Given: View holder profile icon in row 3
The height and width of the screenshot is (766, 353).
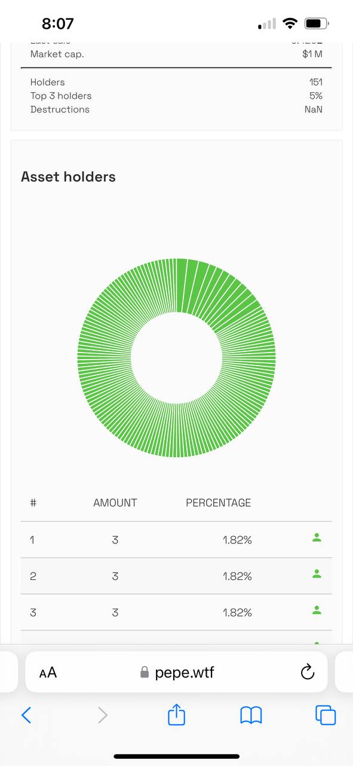Looking at the screenshot, I should 317,610.
